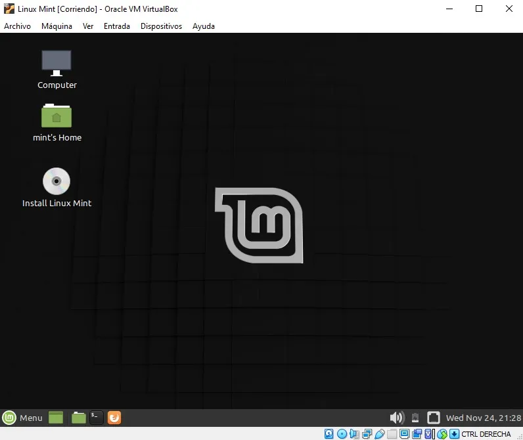Click VirtualBox keyboard capture arrow indicator

click(x=454, y=433)
